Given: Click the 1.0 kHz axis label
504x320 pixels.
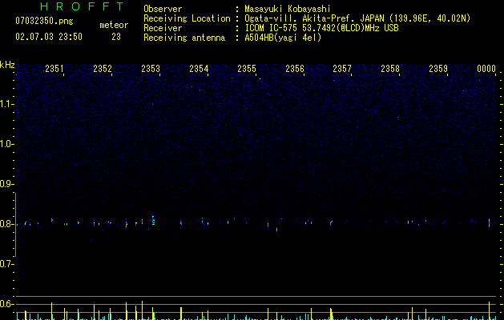Looking at the screenshot, I should tap(6, 144).
